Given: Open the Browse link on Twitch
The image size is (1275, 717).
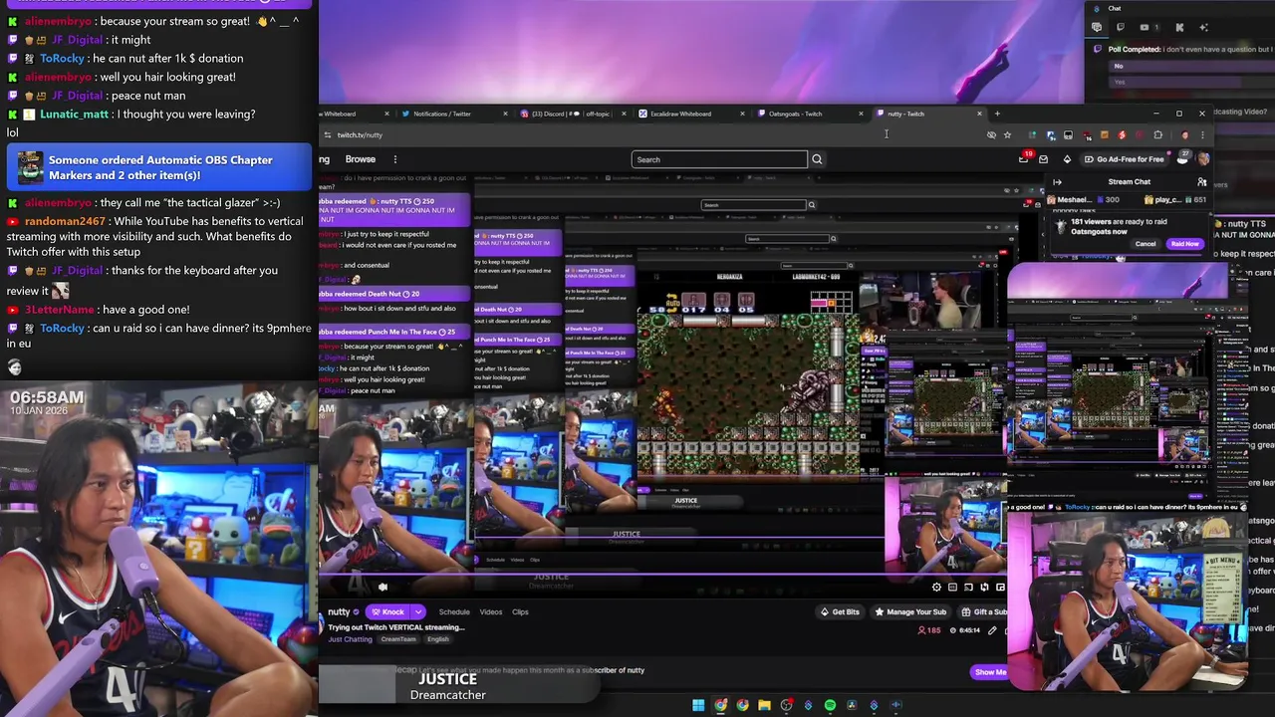Looking at the screenshot, I should (x=361, y=159).
